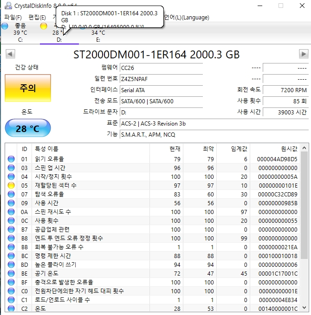
Task: Go to next disk with right arrow
Action: click(304, 54)
